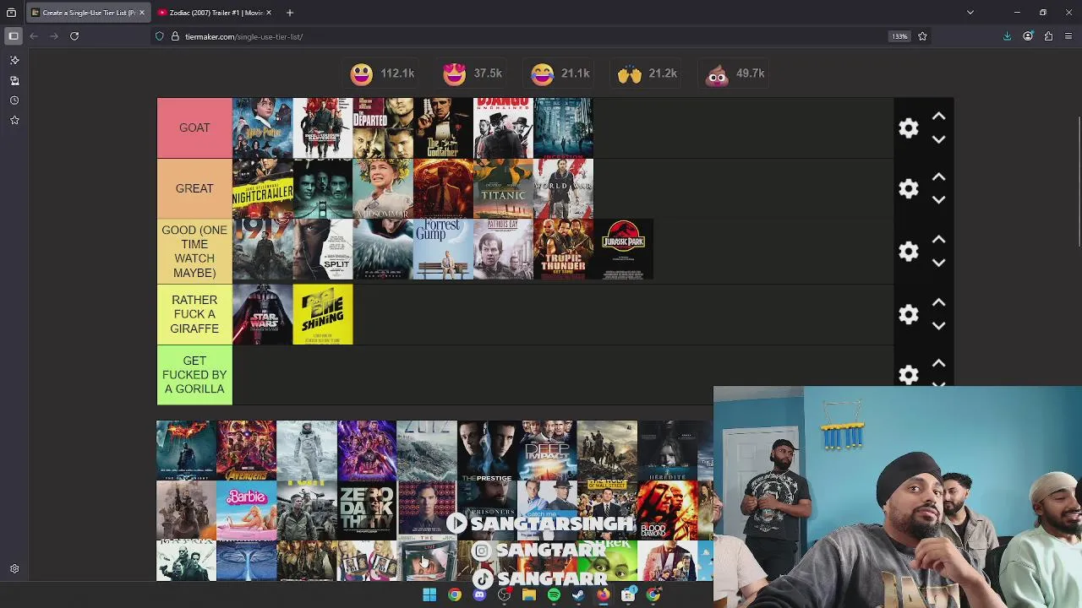This screenshot has width=1082, height=608.
Task: Open the list all tabs dropdown
Action: pyautogui.click(x=970, y=13)
